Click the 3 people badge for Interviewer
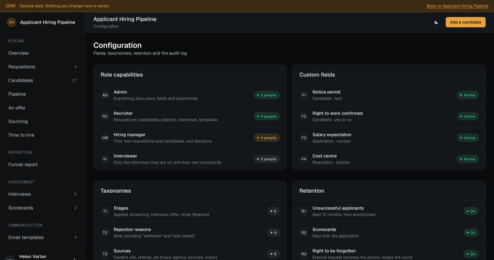The height and width of the screenshot is (260, 494). (x=266, y=159)
